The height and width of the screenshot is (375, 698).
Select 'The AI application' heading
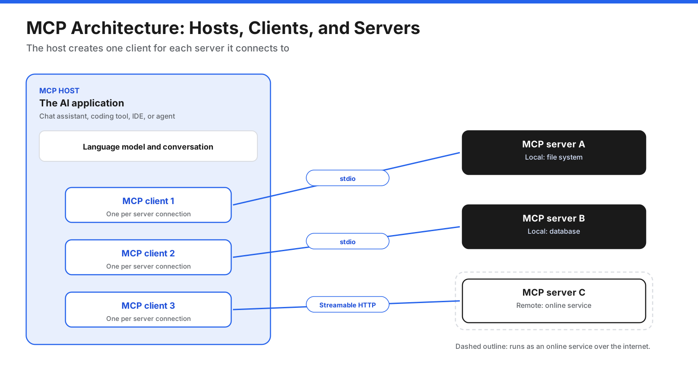pyautogui.click(x=82, y=103)
